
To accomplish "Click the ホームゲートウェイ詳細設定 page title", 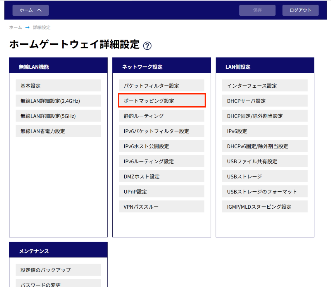I will [74, 45].
